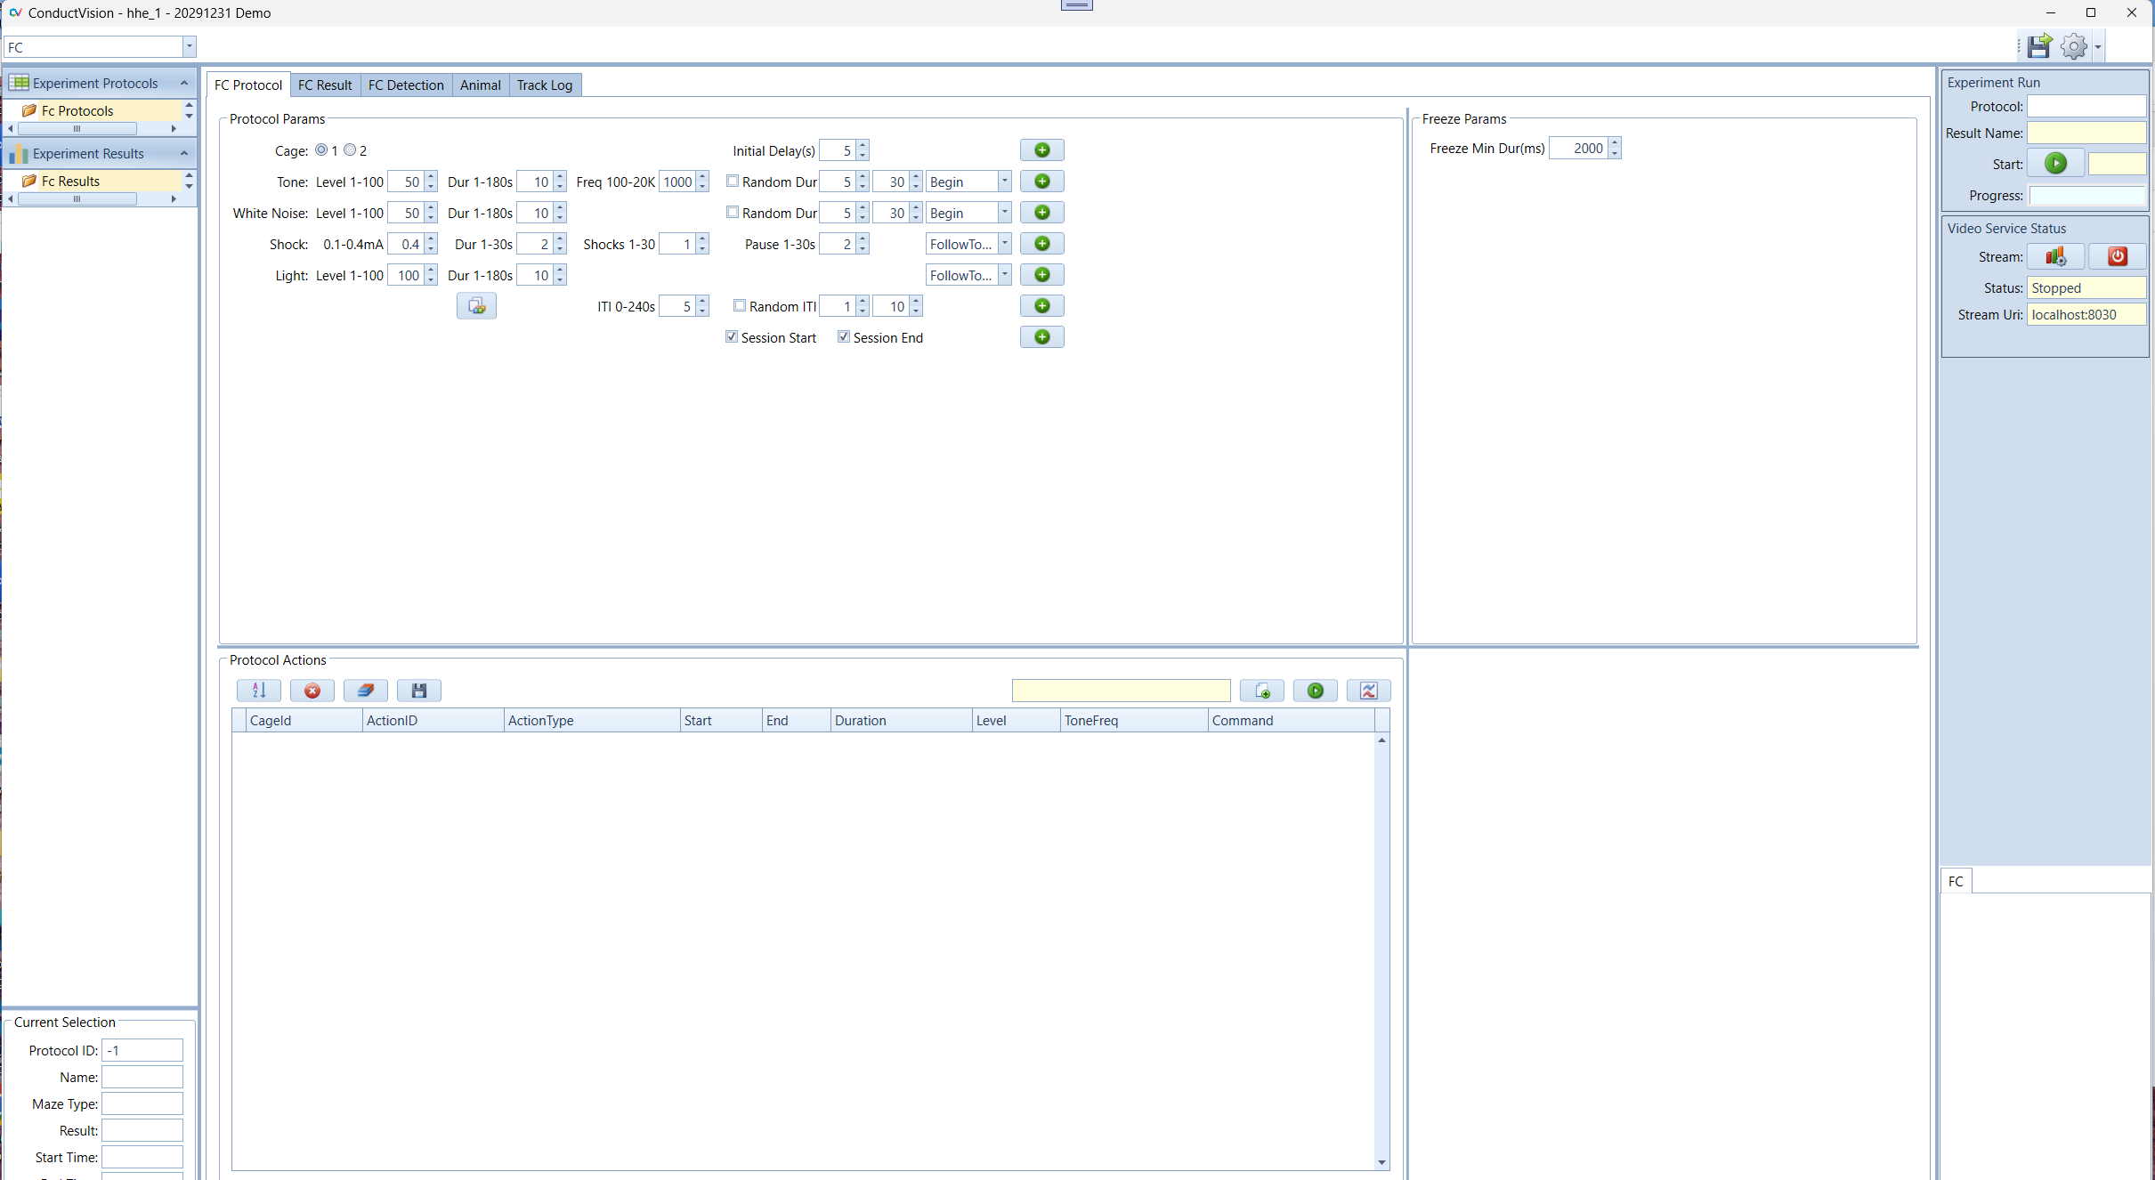2155x1180 pixels.
Task: Click the sort A-Z button in Protocol Actions
Action: [259, 691]
